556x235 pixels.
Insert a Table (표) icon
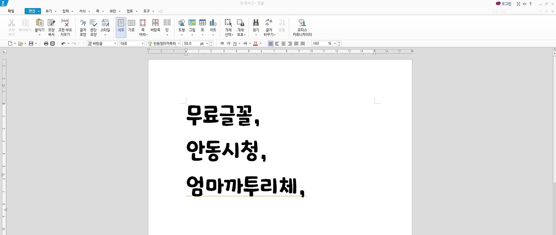point(202,23)
